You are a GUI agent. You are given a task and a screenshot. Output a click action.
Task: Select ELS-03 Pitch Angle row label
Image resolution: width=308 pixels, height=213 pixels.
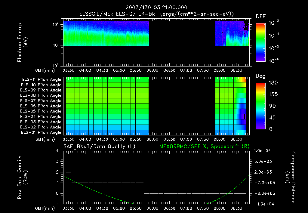click(x=41, y=122)
